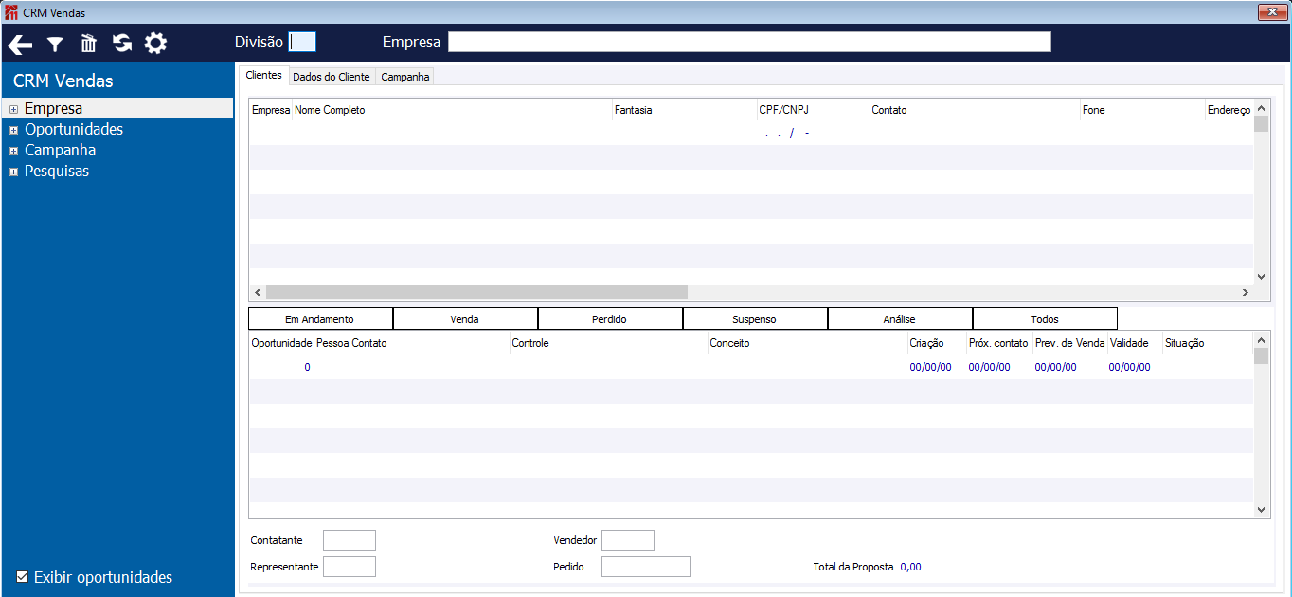Click the opportunity number 0 cell
Image resolution: width=1292 pixels, height=597 pixels.
tap(307, 367)
